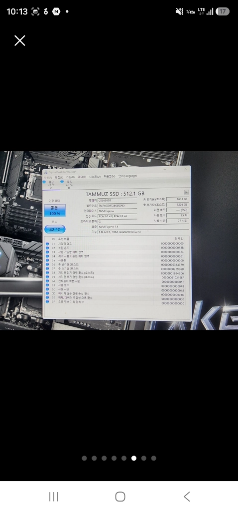Click the standard field NVM Express 1.4

click(x=143, y=227)
